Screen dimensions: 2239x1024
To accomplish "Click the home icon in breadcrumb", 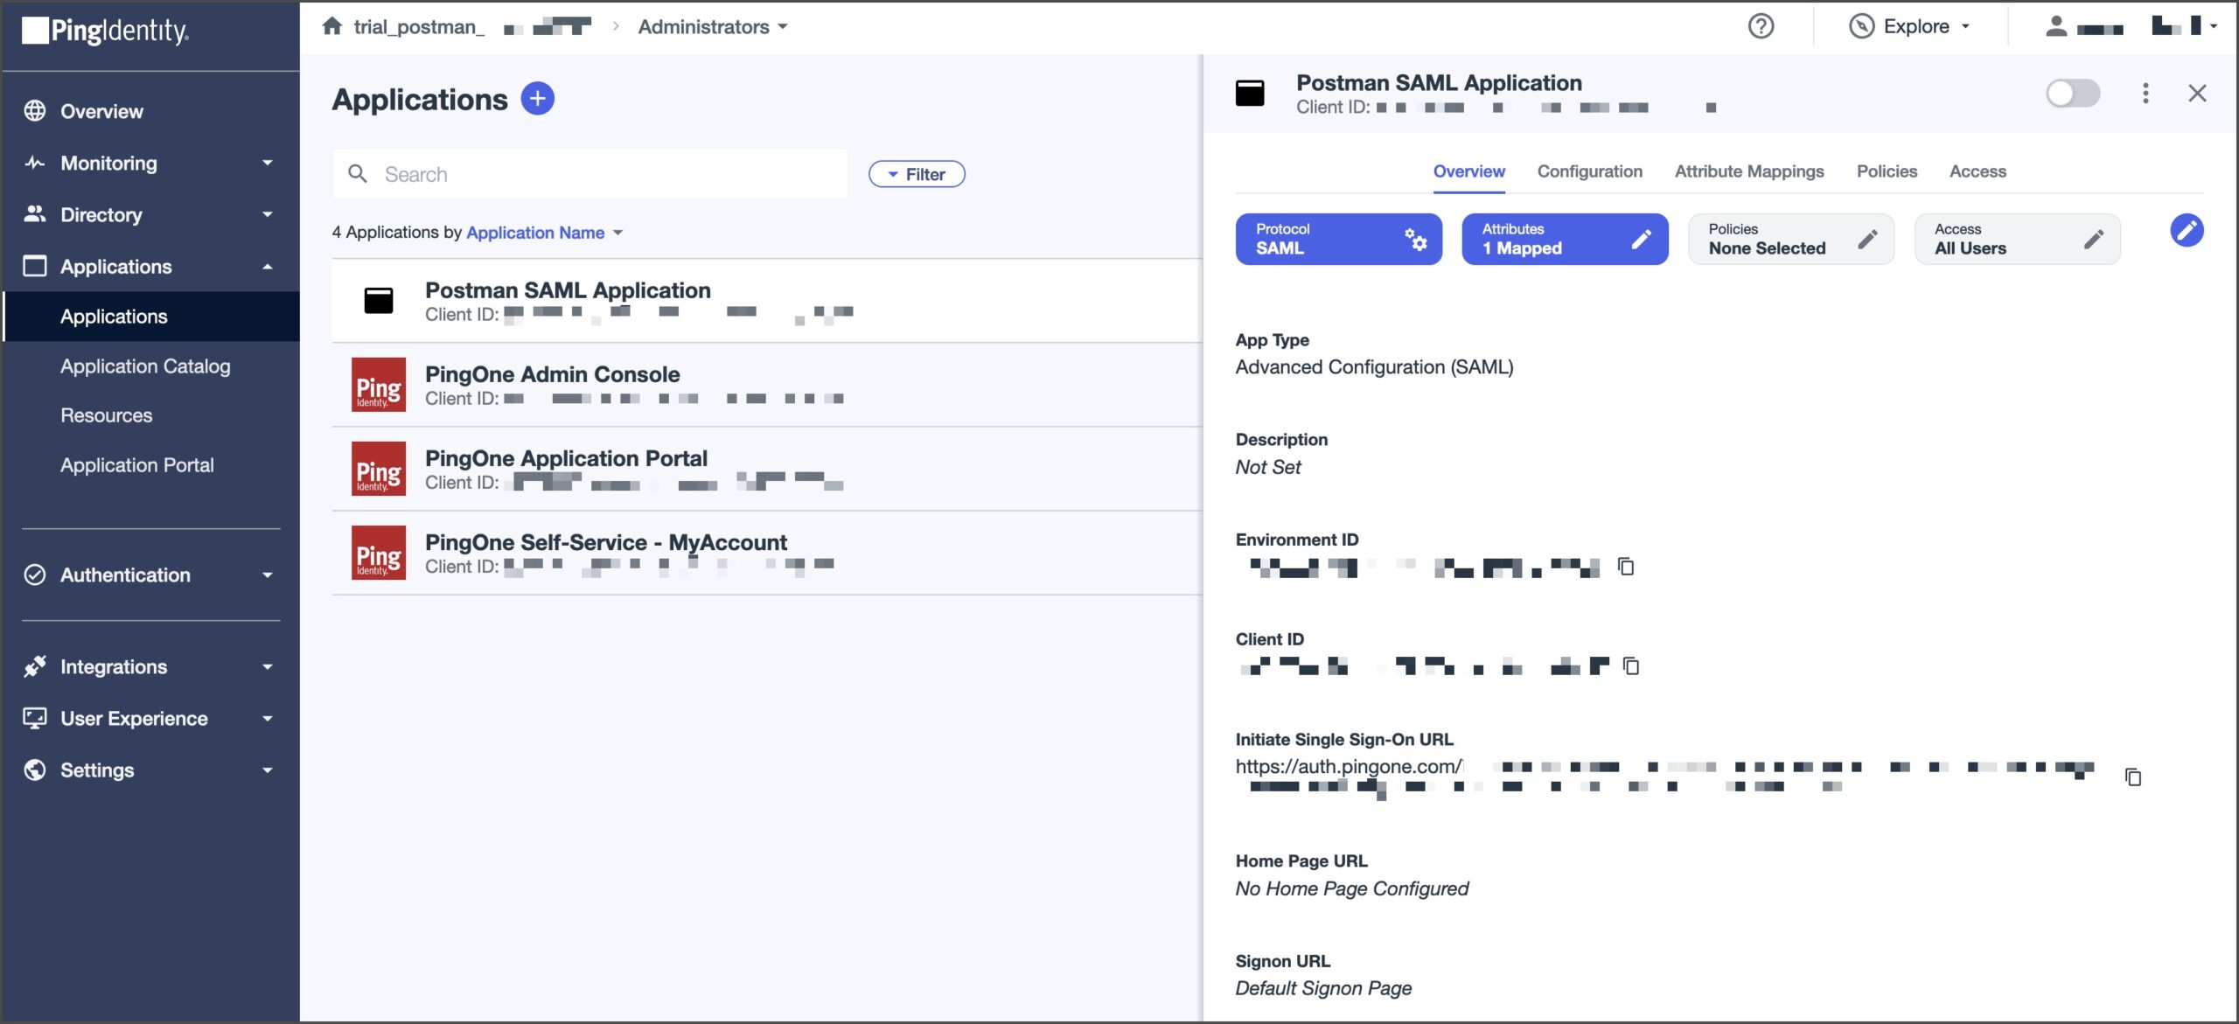I will (331, 26).
